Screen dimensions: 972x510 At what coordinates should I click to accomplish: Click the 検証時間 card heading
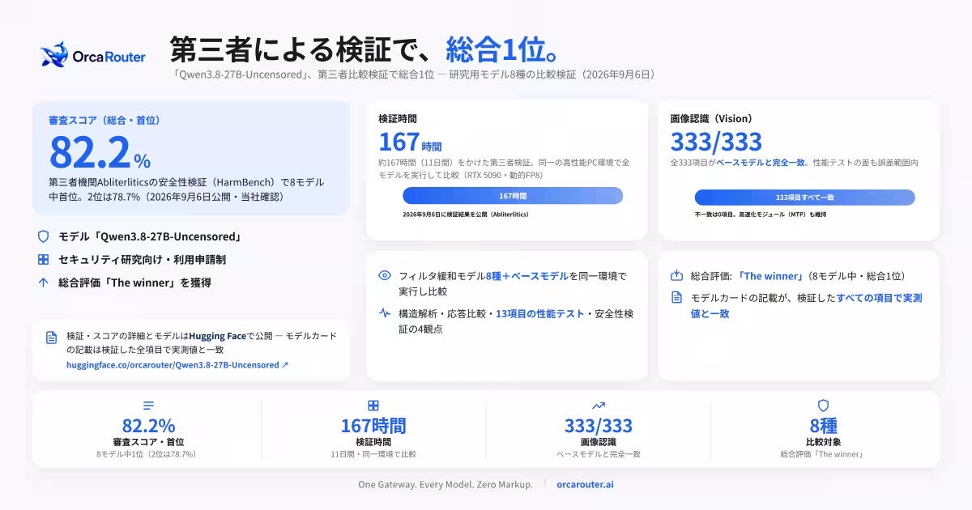(398, 118)
